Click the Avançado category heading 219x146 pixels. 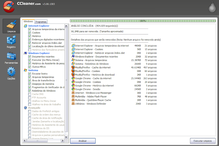(x=34, y=108)
